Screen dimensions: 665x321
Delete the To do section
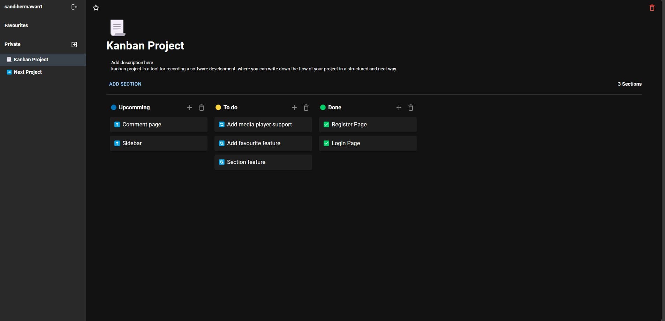[306, 108]
